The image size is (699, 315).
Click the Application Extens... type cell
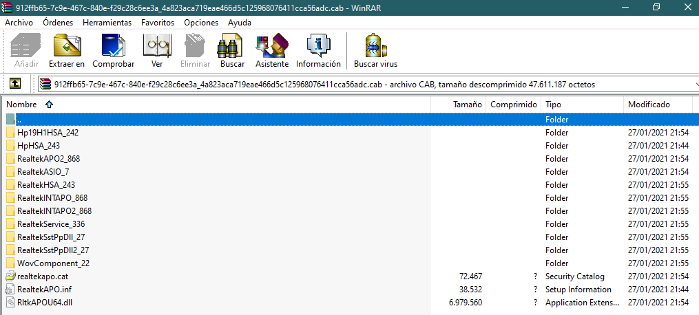click(582, 303)
